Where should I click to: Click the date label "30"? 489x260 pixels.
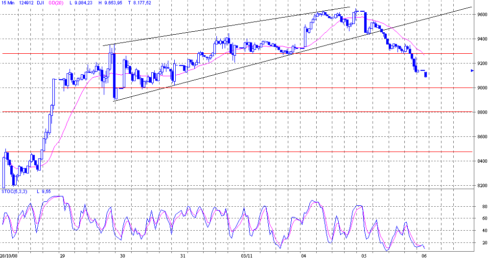[122, 256]
